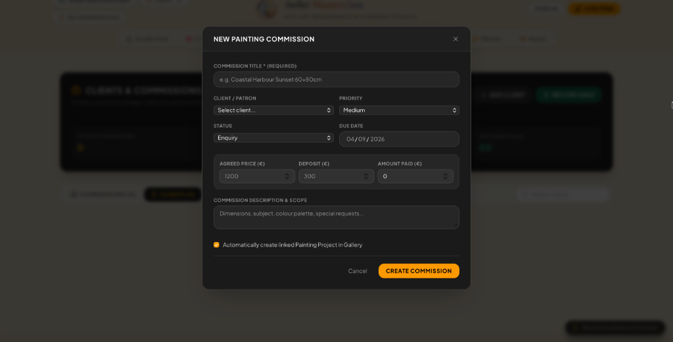Click the Deposit amount field

tap(336, 176)
